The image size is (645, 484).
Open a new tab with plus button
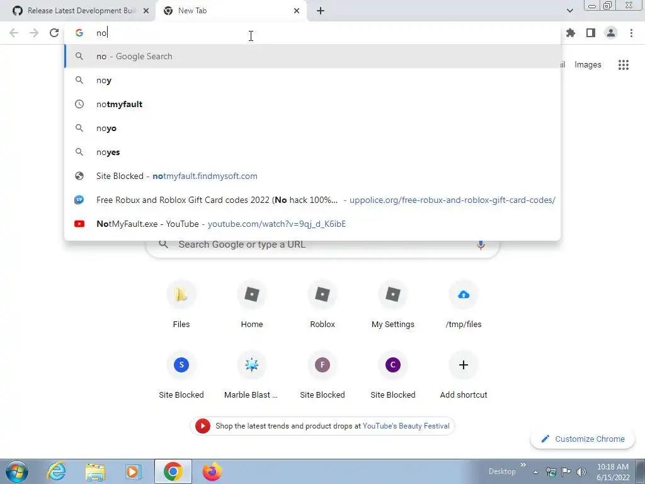coord(321,11)
